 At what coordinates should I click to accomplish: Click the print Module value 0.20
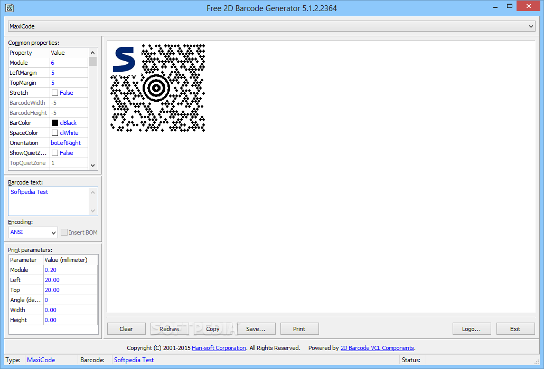70,270
